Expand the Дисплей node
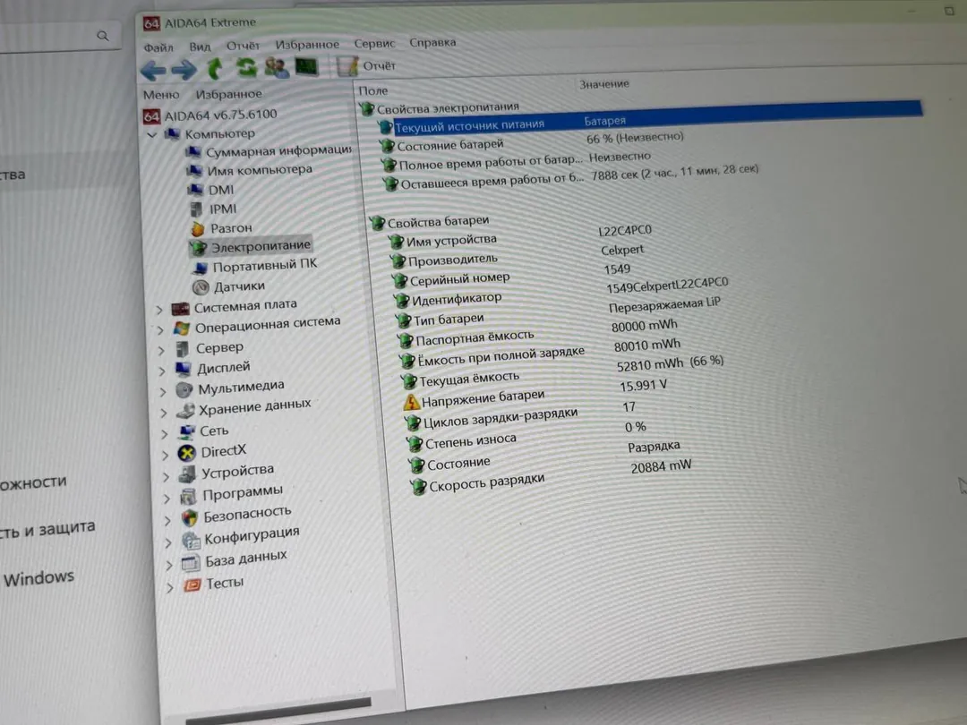 coord(162,371)
